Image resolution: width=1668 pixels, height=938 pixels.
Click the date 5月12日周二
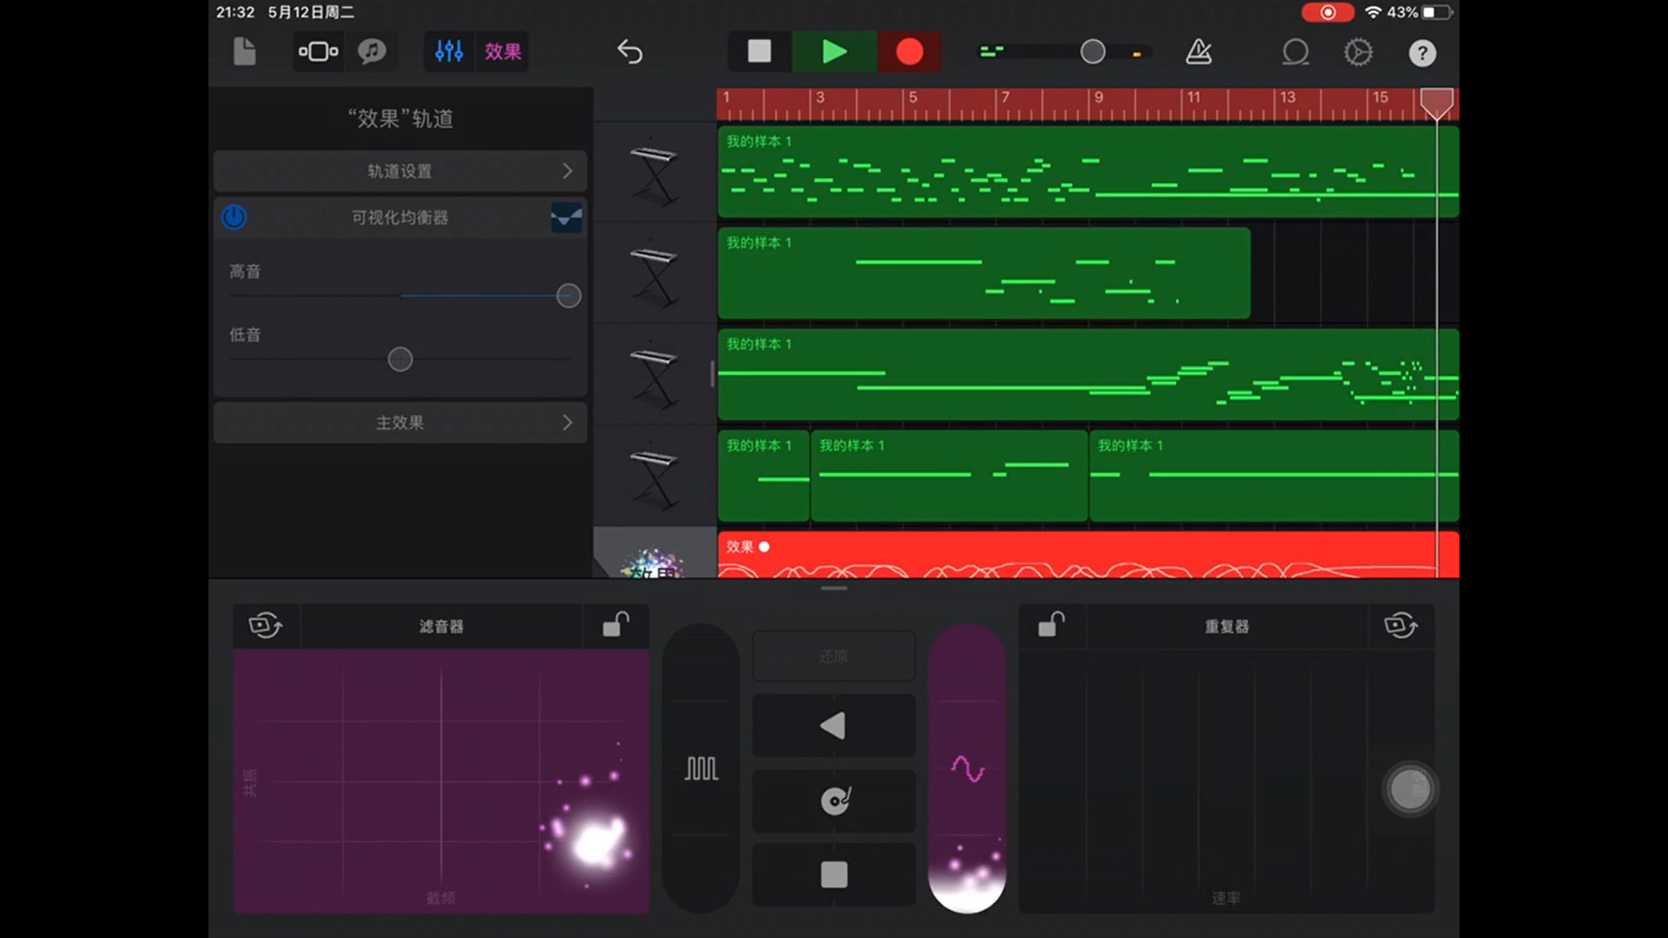[311, 12]
